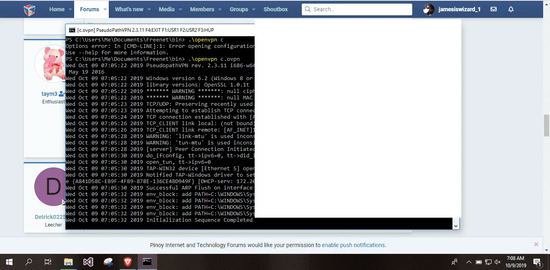
Task: Check the battery status icon
Action: tap(478, 262)
